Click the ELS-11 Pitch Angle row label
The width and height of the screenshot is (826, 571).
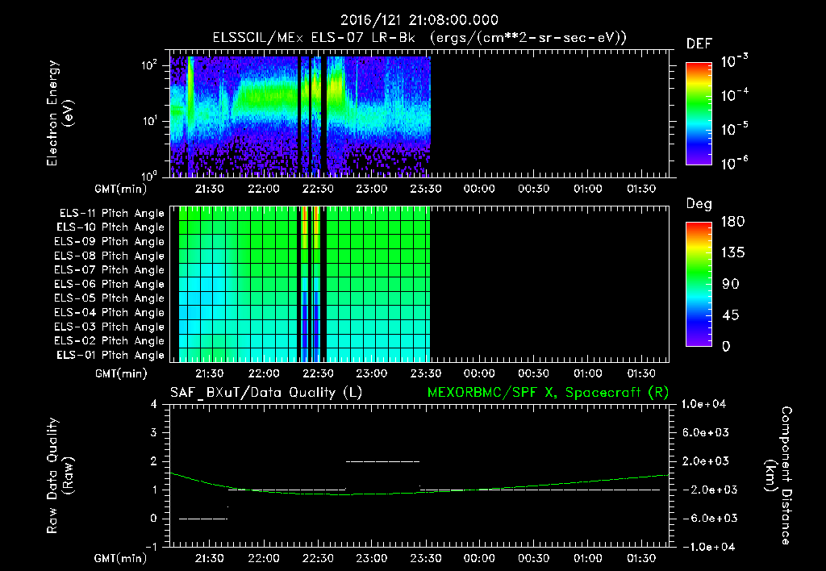click(111, 214)
